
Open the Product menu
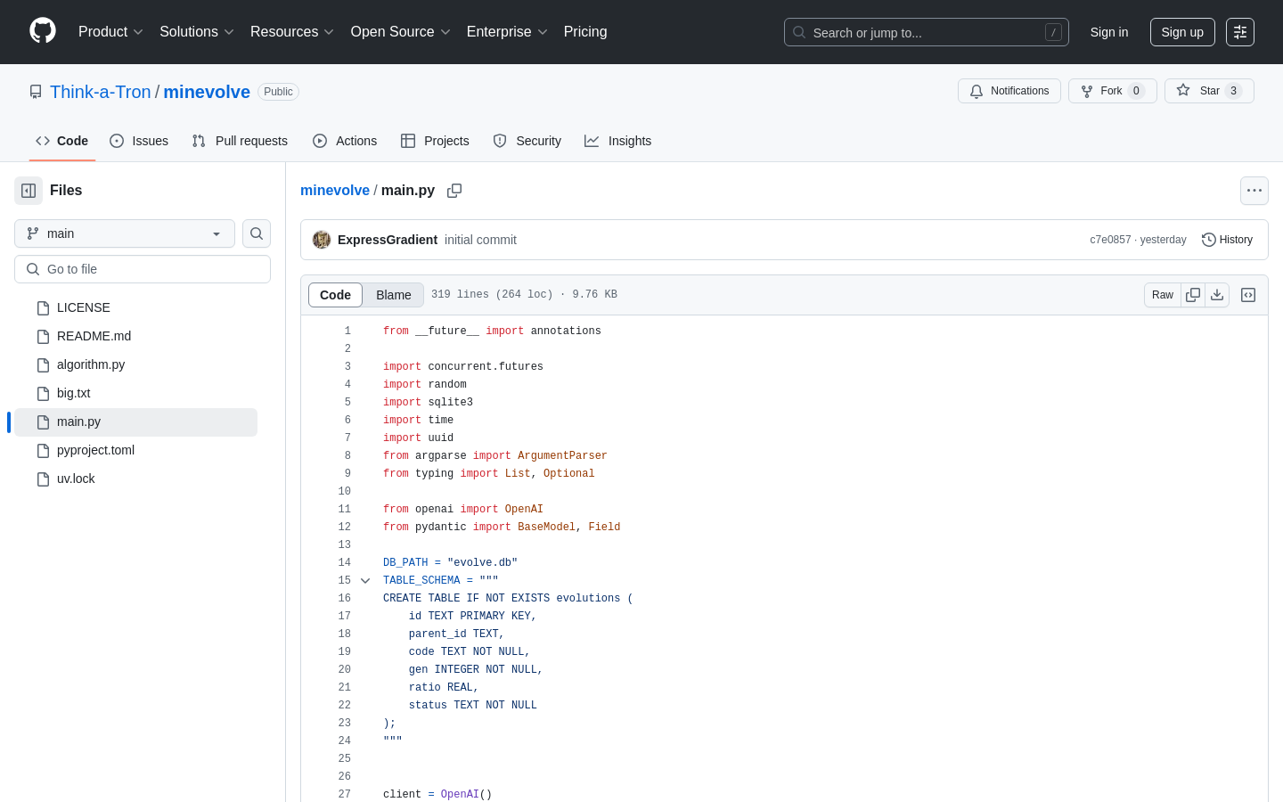click(x=110, y=31)
